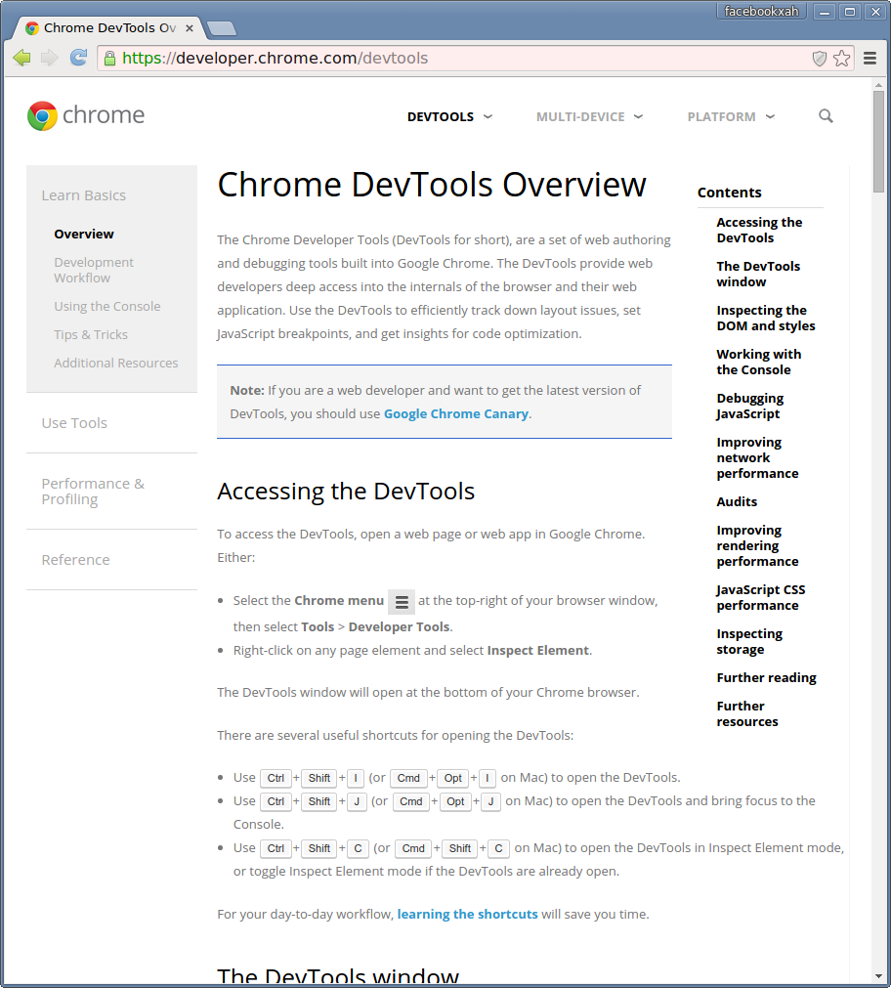The image size is (891, 988).
Task: Click the scrollbar down arrow
Action: click(x=878, y=976)
